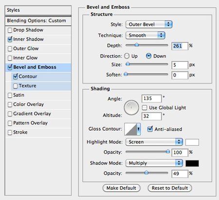The height and width of the screenshot is (200, 219).
Task: Click the Highlight Opacity slider handle
Action: (168, 152)
